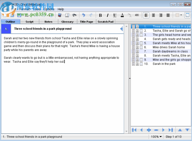Open the notes icon for step 9
The height and width of the screenshot is (141, 192).
(141, 60)
